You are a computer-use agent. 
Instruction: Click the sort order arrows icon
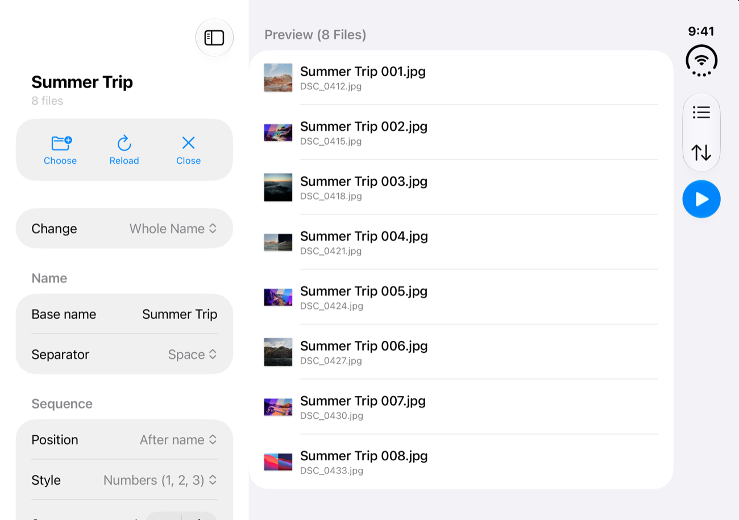701,152
